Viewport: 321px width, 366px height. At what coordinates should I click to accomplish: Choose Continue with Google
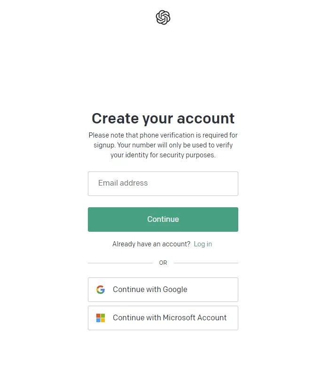163,290
